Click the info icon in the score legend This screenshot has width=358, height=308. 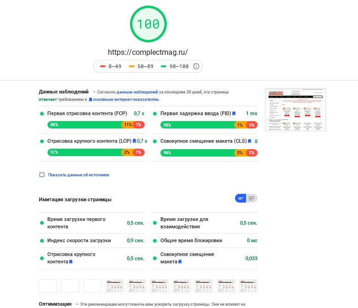196,66
